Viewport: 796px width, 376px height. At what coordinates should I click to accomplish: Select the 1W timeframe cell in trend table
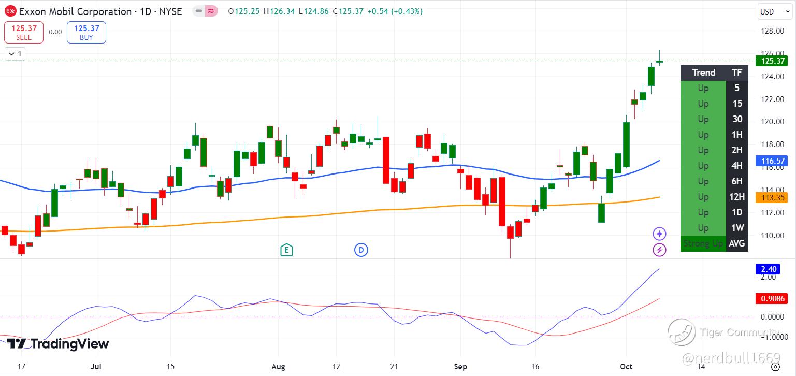737,228
